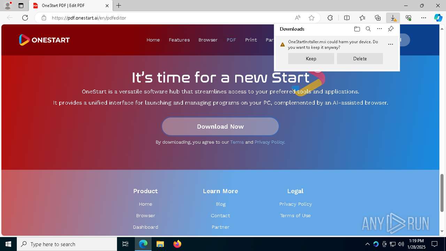Screen dimensions: 446x251
Task: Add page to favorites star icon
Action: click(312, 18)
